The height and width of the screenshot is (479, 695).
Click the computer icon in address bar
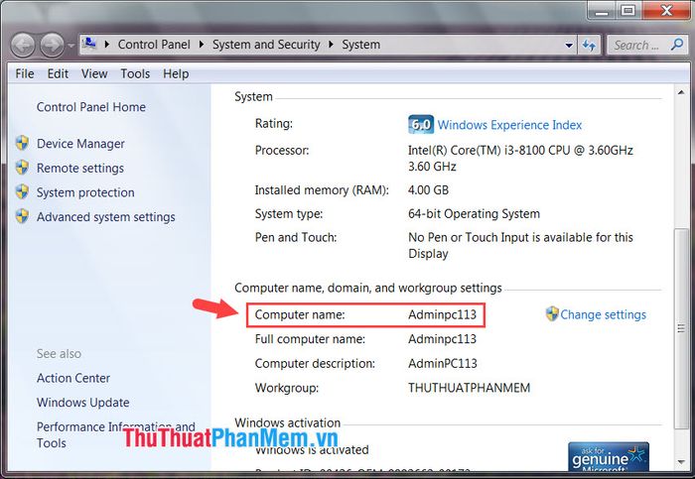coord(89,45)
